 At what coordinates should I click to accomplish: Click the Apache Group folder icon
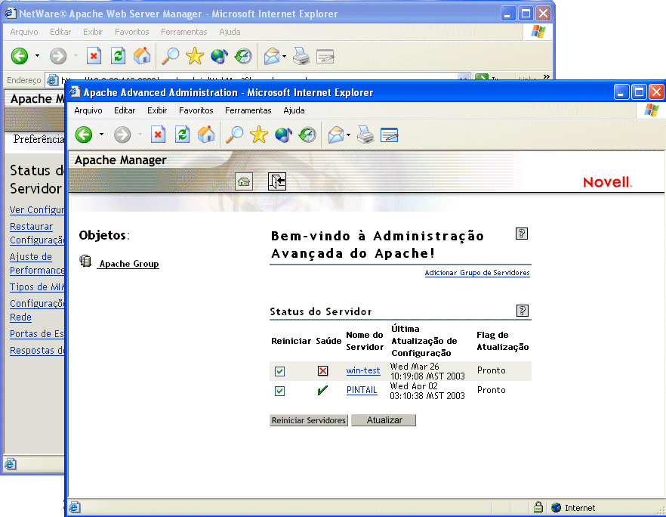87,259
